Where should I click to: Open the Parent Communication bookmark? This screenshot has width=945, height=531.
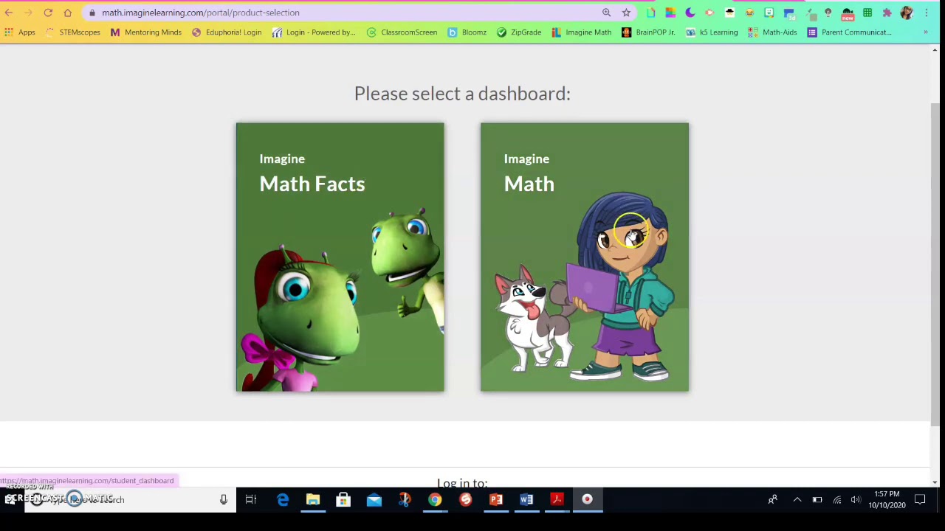(850, 32)
